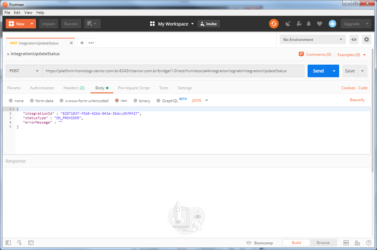Open settings wrench icon in header
Image resolution: width=377 pixels, height=250 pixels.
[x=299, y=24]
